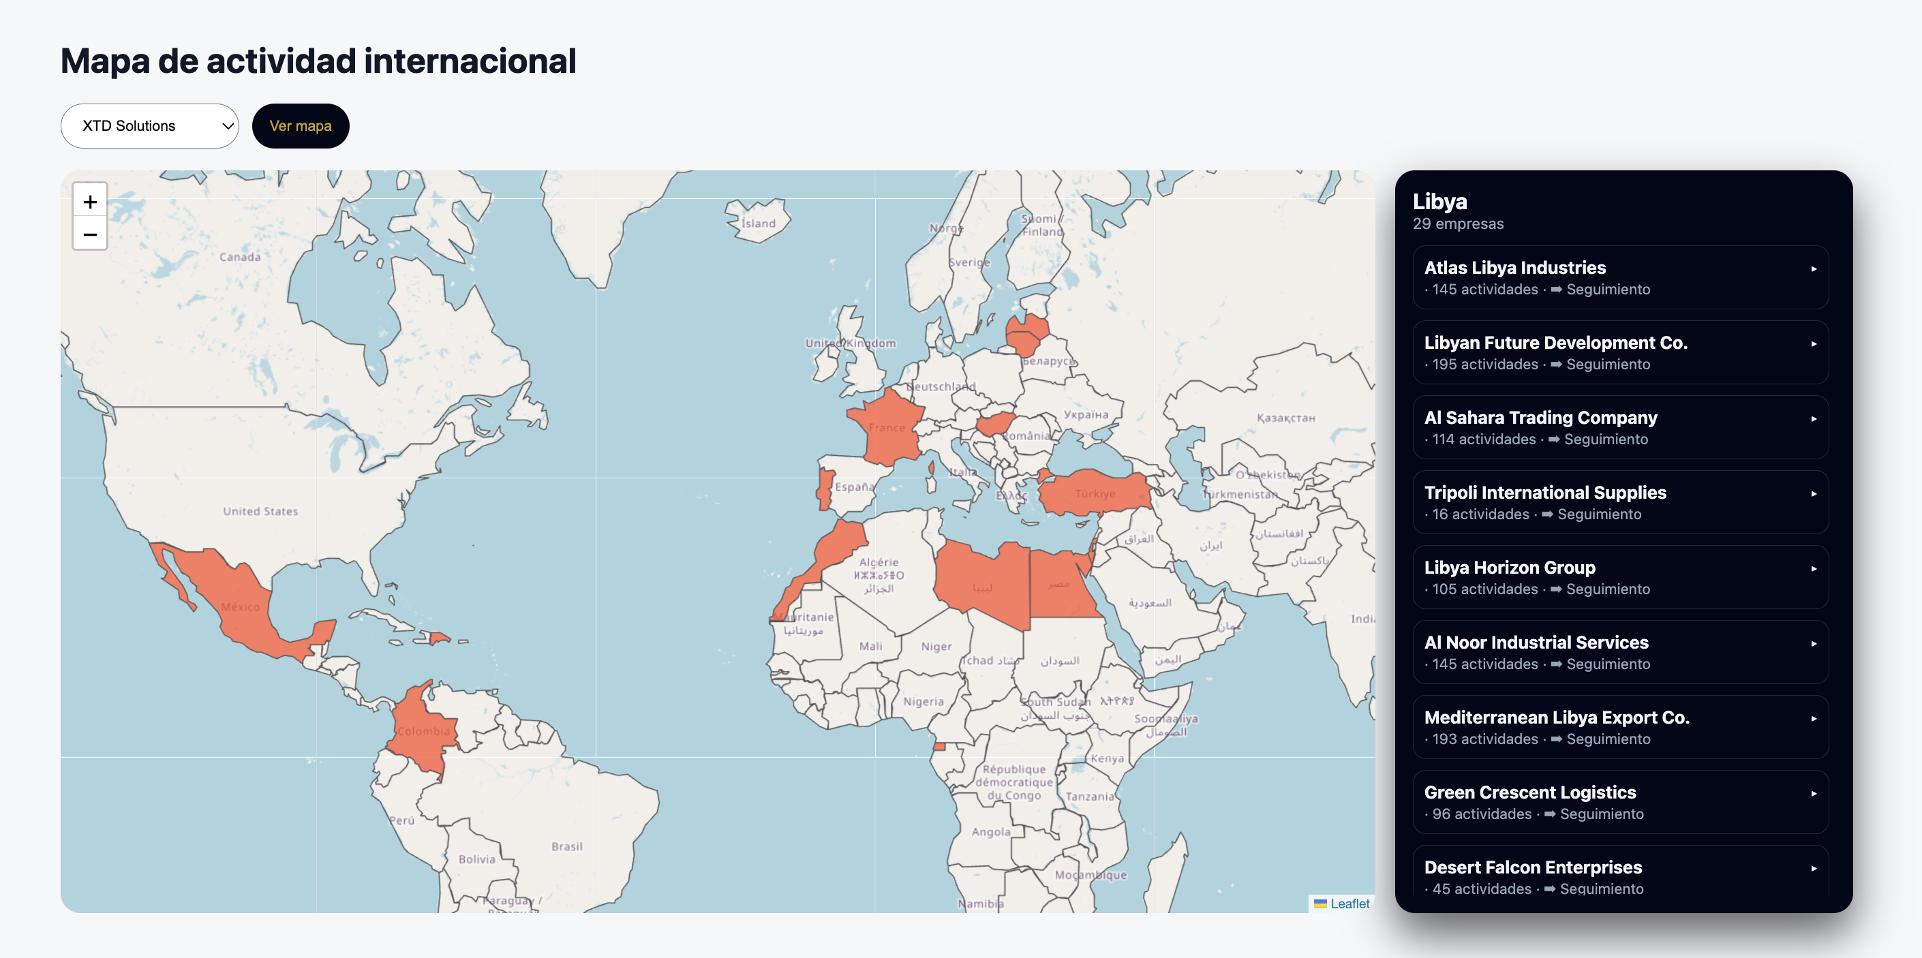Viewport: 1922px width, 958px height.
Task: Expand the Atlas Libya Industries arrow
Action: (1813, 269)
